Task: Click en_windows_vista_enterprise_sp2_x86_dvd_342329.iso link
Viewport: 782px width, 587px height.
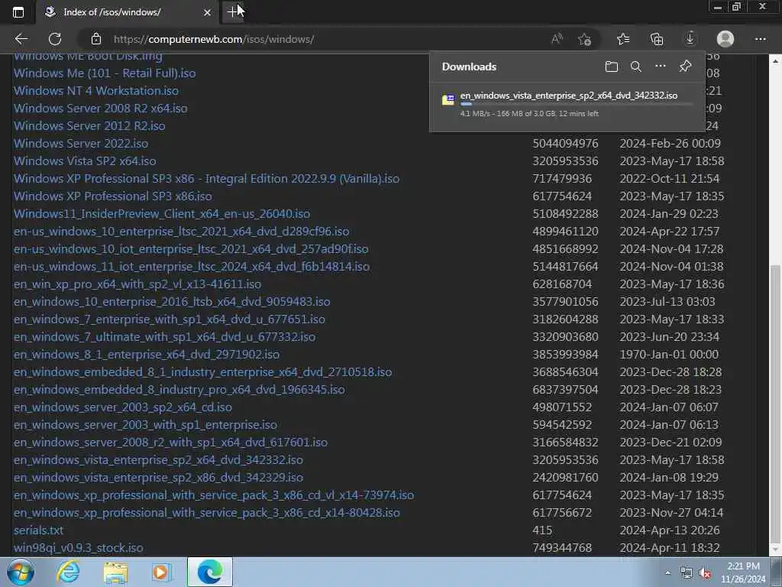Action: [x=158, y=477]
